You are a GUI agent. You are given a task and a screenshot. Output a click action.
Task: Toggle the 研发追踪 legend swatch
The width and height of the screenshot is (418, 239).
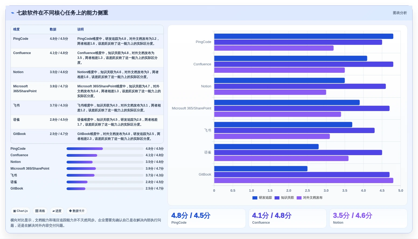(255, 198)
